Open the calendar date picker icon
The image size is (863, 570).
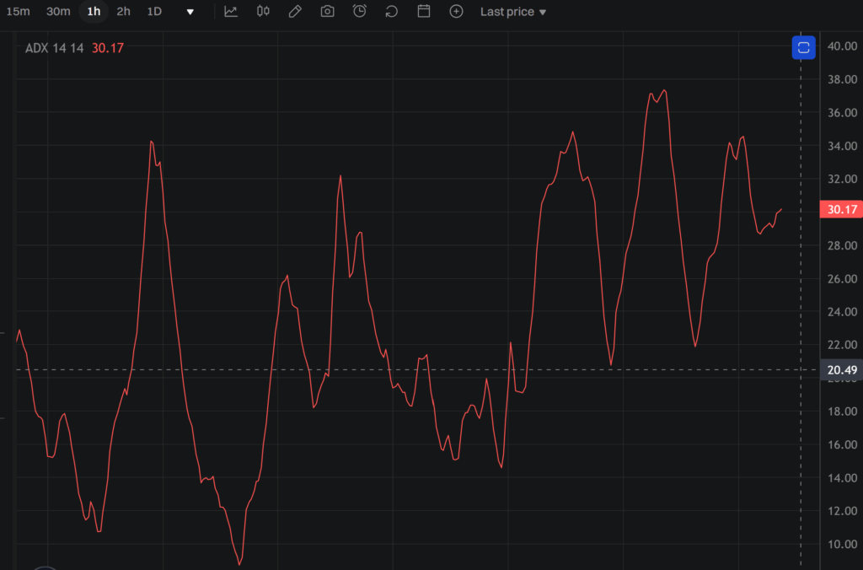click(424, 12)
